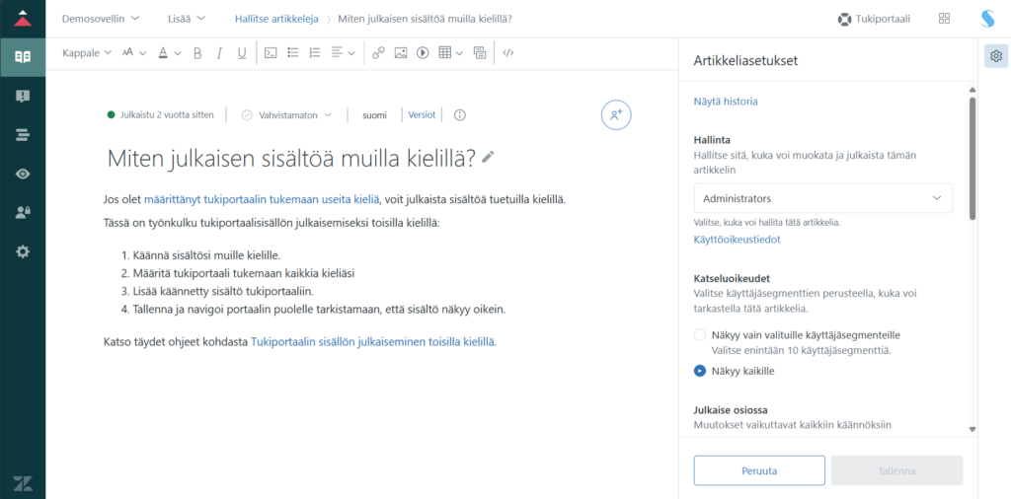
Task: Open the Versiot link
Action: (422, 115)
